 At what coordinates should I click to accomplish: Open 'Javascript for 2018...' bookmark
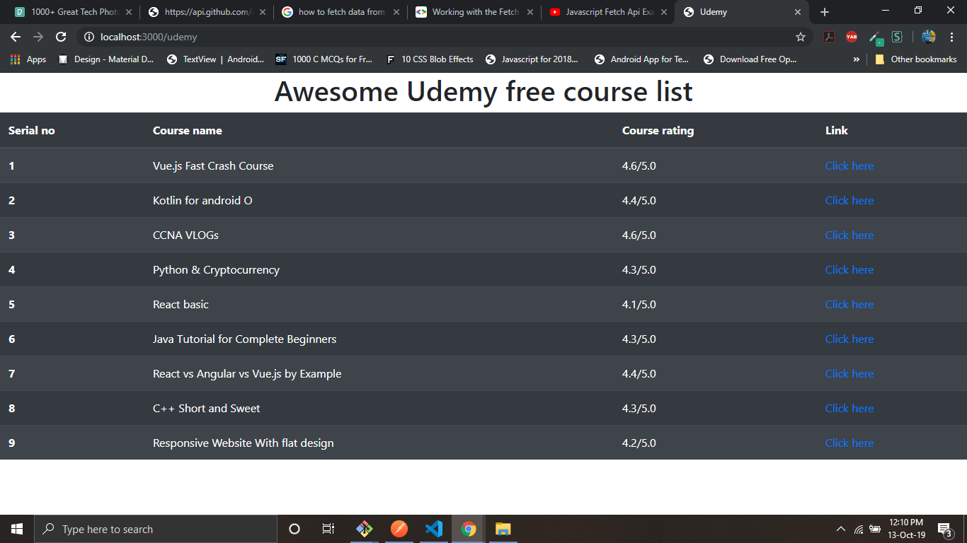(x=532, y=59)
